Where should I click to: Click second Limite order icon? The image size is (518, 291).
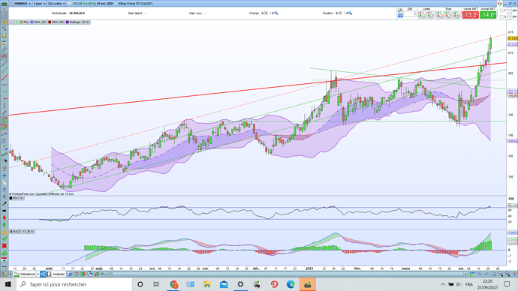click(430, 15)
